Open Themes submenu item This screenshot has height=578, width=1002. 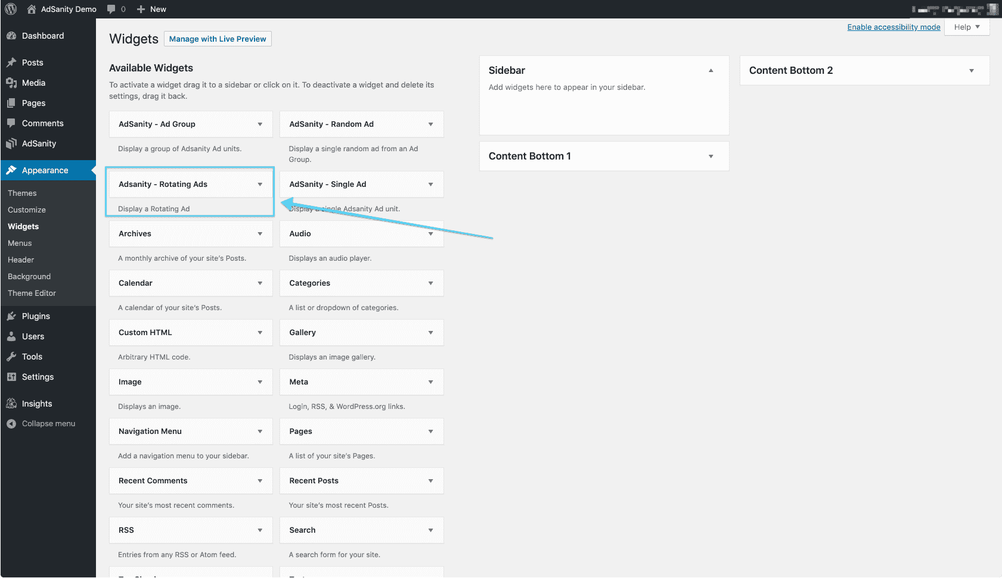[x=22, y=193]
